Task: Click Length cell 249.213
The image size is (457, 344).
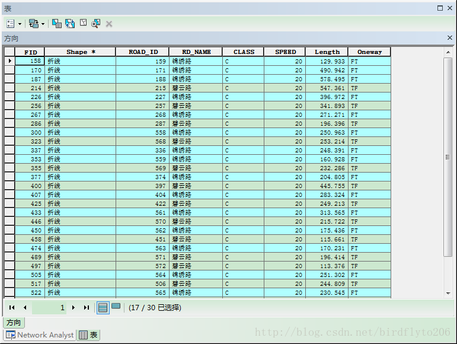Action: 327,203
